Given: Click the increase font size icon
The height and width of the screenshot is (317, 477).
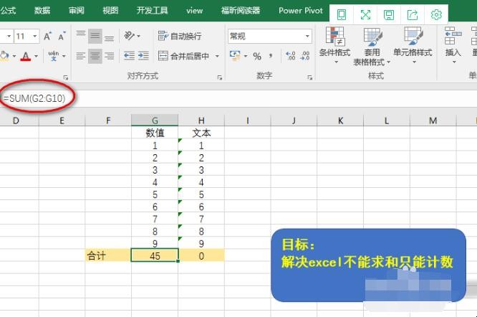Looking at the screenshot, I should (x=47, y=37).
